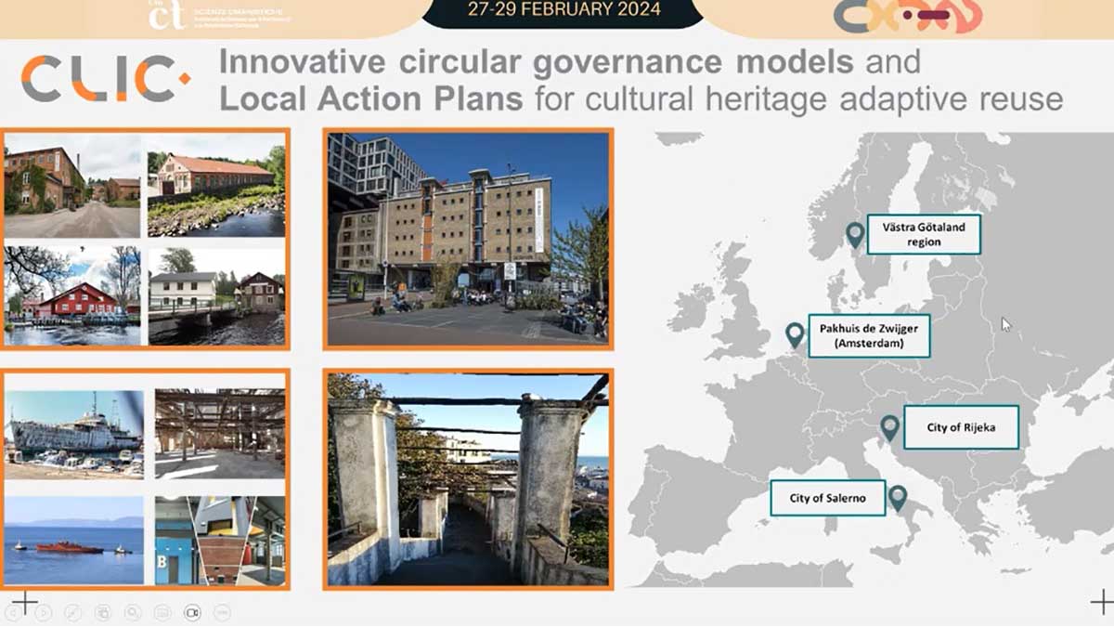This screenshot has height=627, width=1114.
Task: Activate the zoom magnifier in slideshow controls
Action: 133,612
